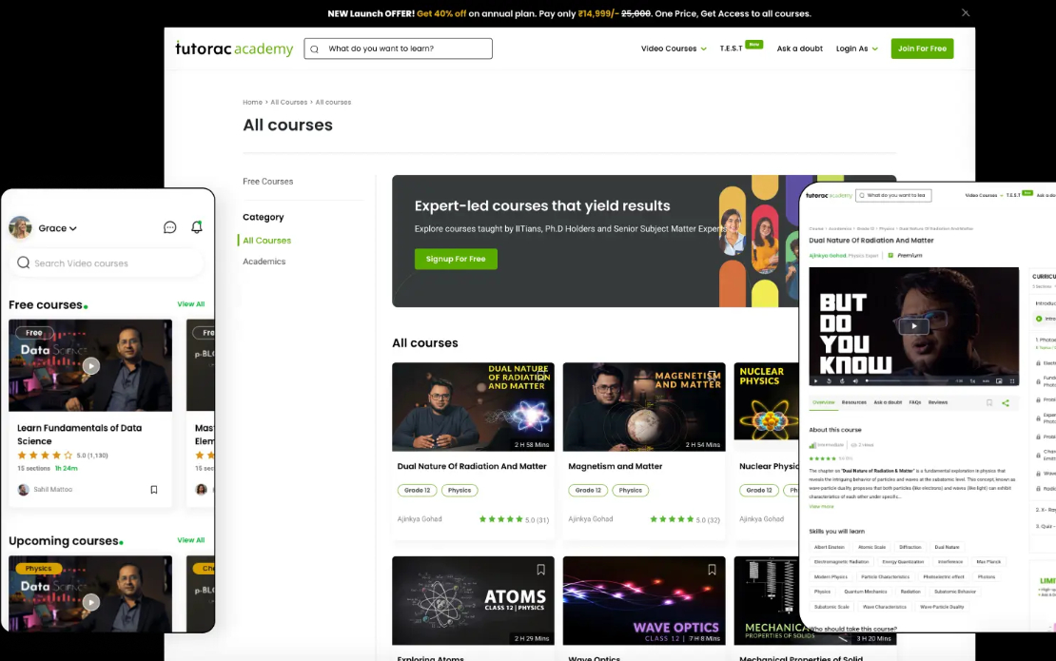Open Magnetism and Matter course thumbnail
1056x661 pixels.
pos(644,406)
